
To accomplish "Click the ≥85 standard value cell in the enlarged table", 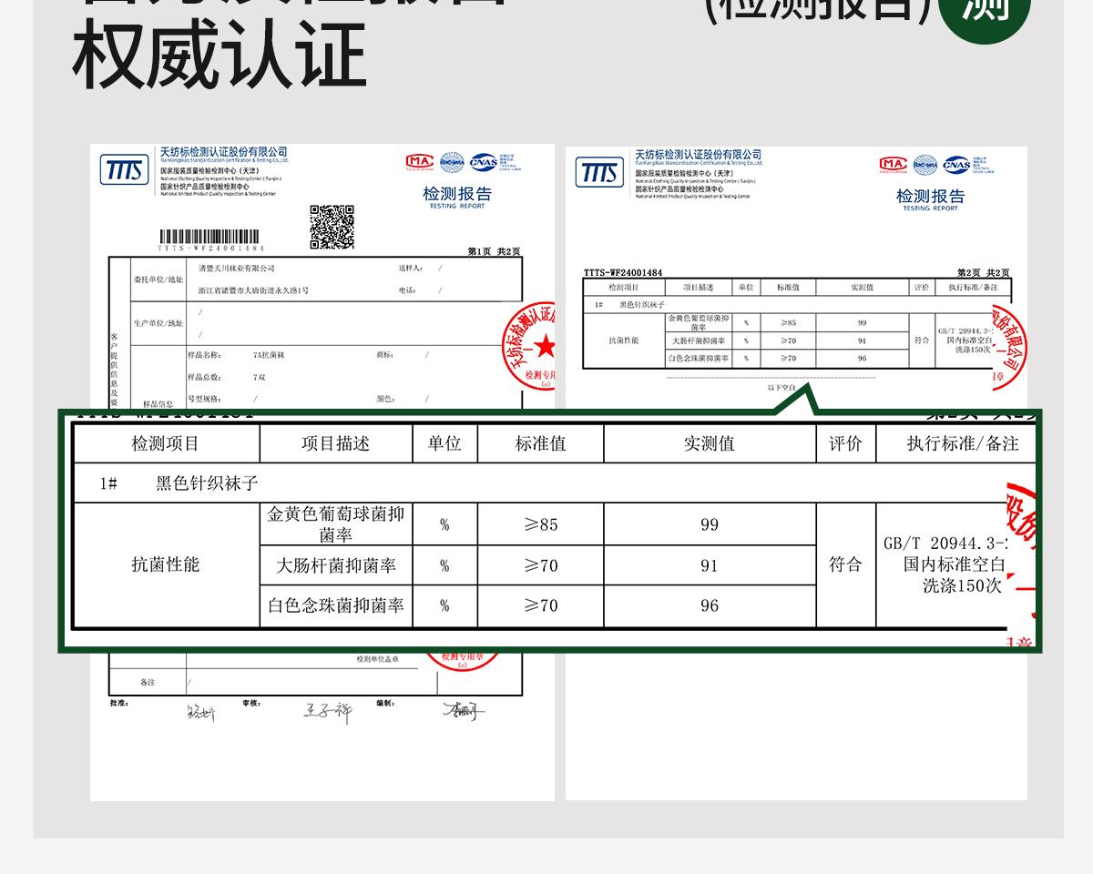I will pyautogui.click(x=540, y=524).
